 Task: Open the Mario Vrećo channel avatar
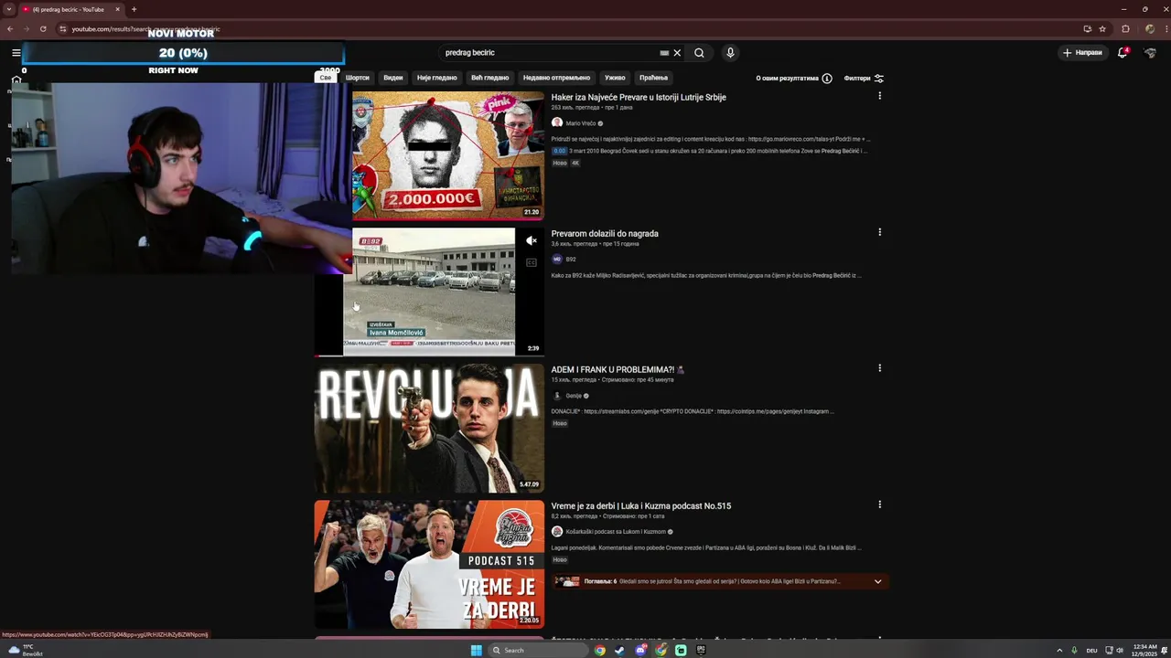click(x=556, y=122)
